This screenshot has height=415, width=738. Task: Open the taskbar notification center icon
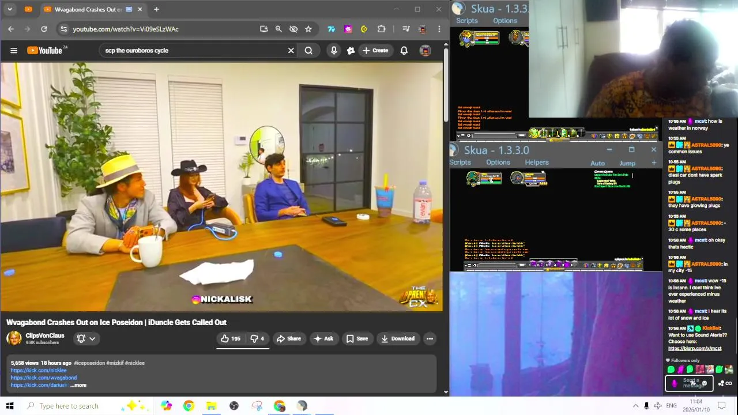pos(721,406)
